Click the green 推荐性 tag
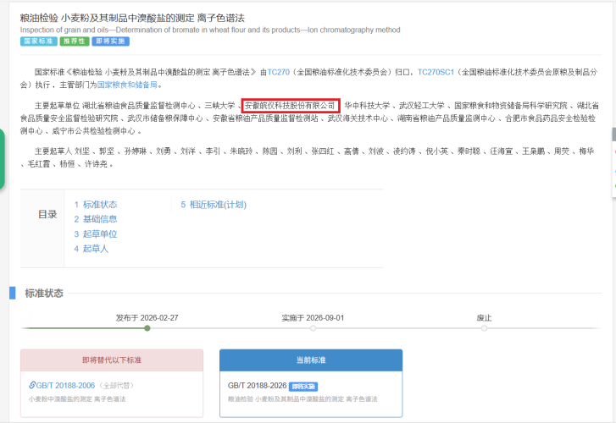Screen dimensions: 616x423 tap(75, 41)
